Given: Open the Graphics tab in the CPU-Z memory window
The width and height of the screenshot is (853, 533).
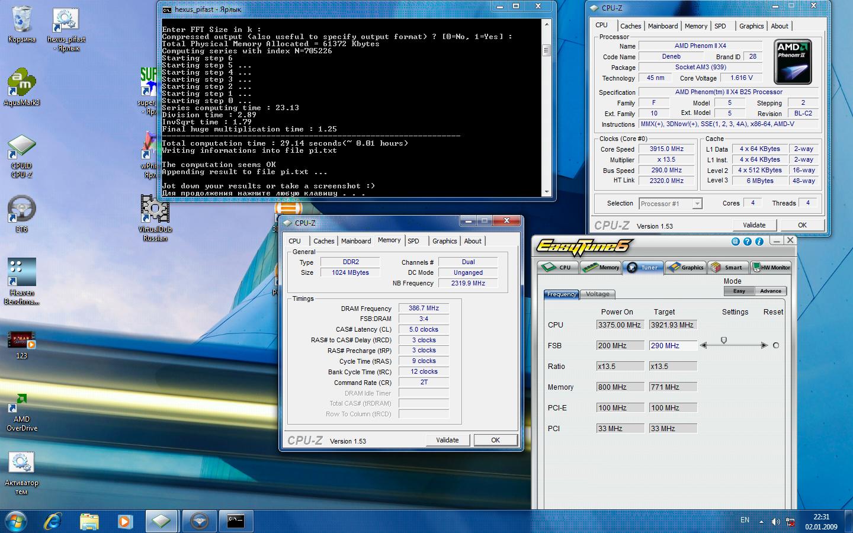Looking at the screenshot, I should pyautogui.click(x=444, y=241).
